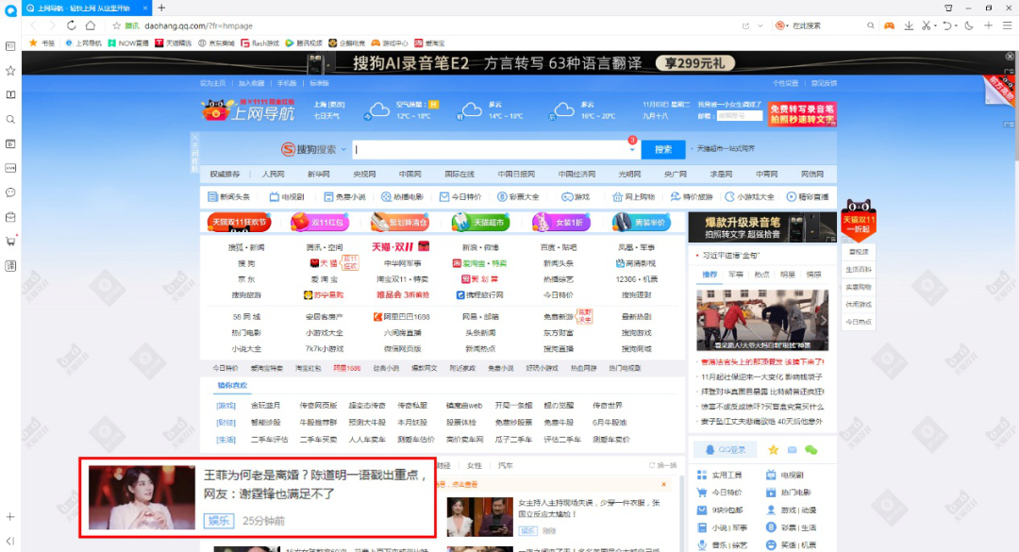The width and height of the screenshot is (1019, 552).
Task: Open the search engine selector in the toolbar
Action: point(780,25)
